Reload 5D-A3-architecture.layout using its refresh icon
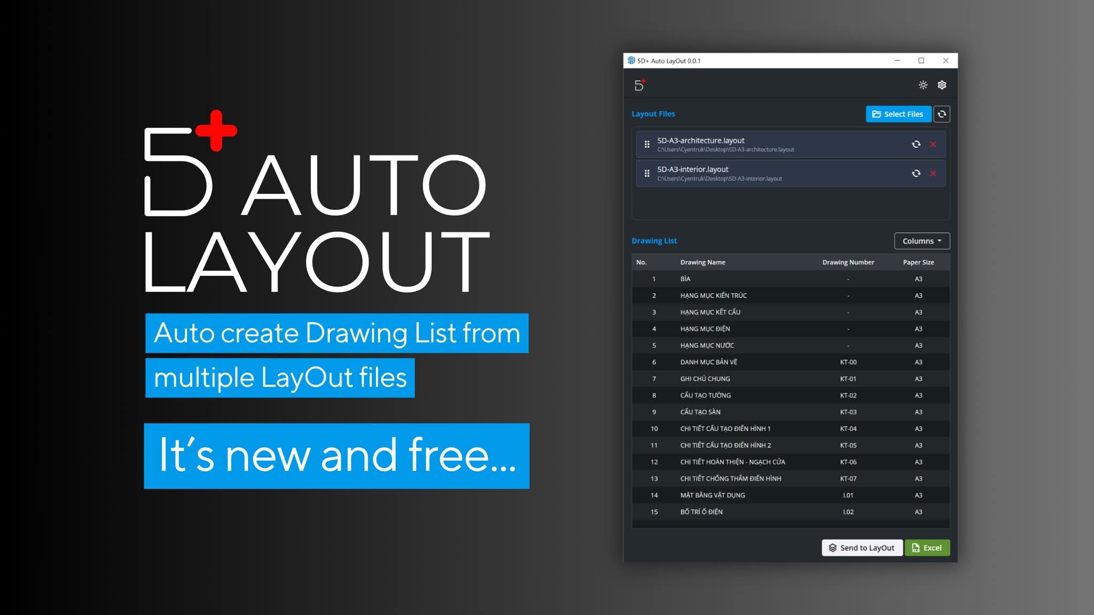 (x=917, y=144)
